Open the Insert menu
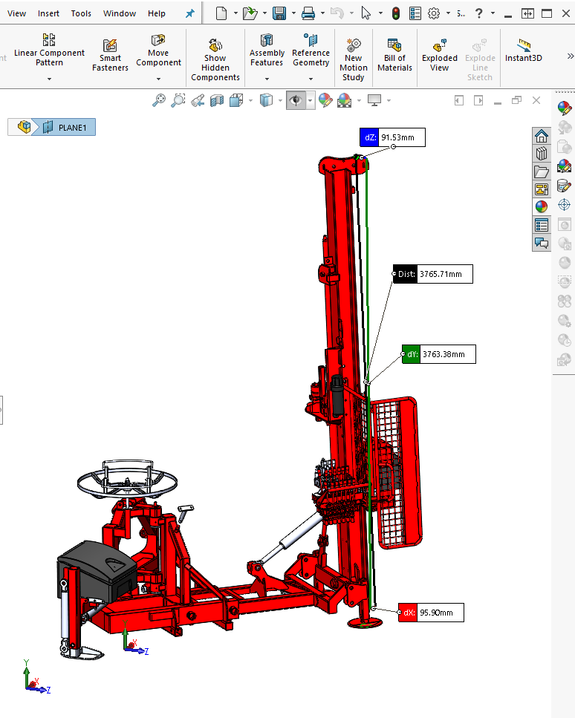Viewport: 575px width, 718px height. pos(48,13)
